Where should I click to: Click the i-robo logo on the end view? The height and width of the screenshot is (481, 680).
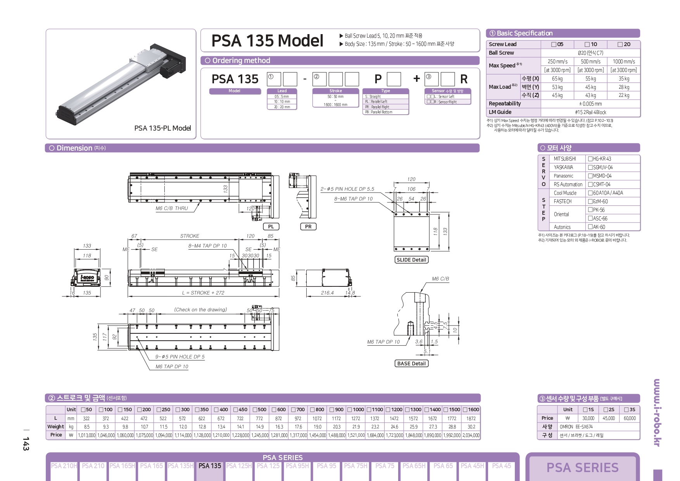pos(87,278)
